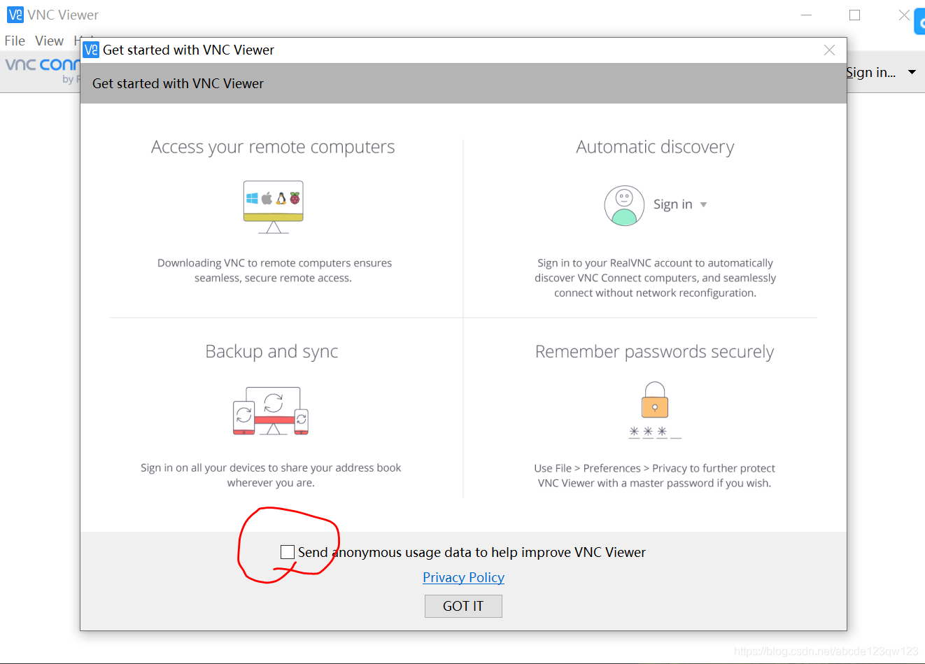Click the VNC Connect logo in main window
The image size is (925, 664).
click(x=42, y=71)
